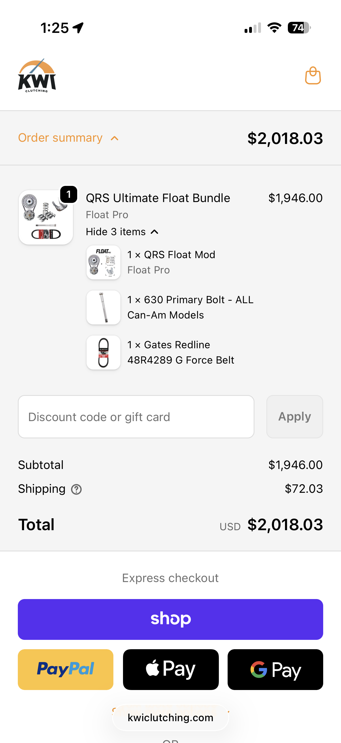Click the chevron next to Order summary

tap(115, 138)
